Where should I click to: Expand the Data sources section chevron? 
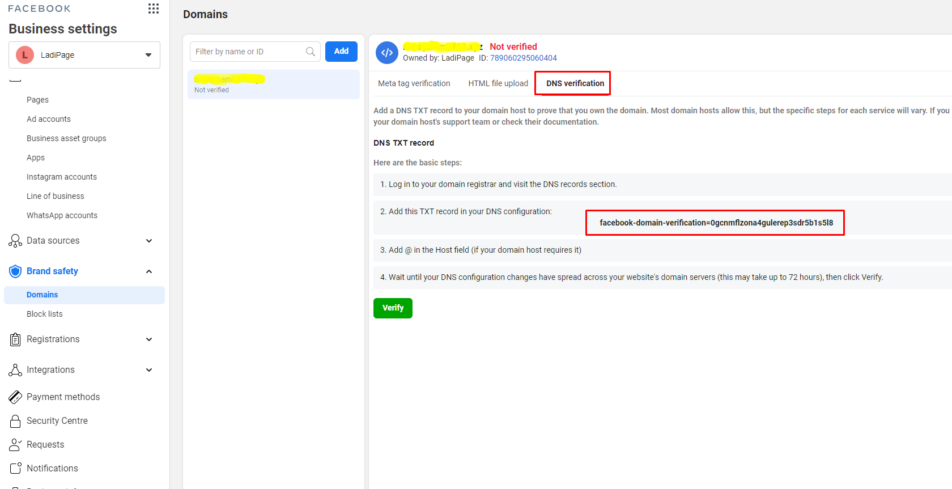[x=149, y=241]
